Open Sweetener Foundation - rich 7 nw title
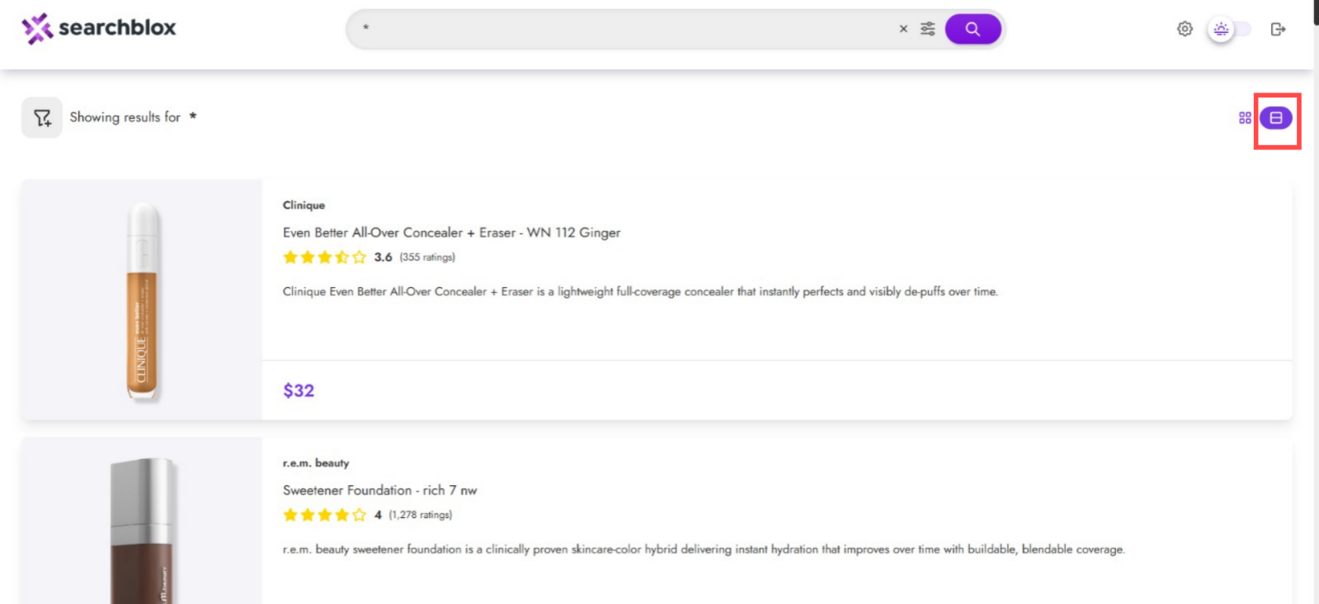1319x604 pixels. [379, 490]
